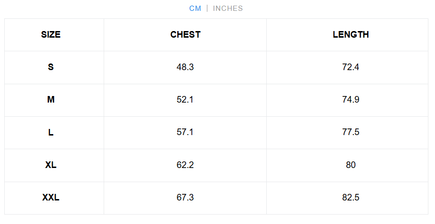
Task: Click chest value 62.2 for size XL
Action: pyautogui.click(x=185, y=165)
